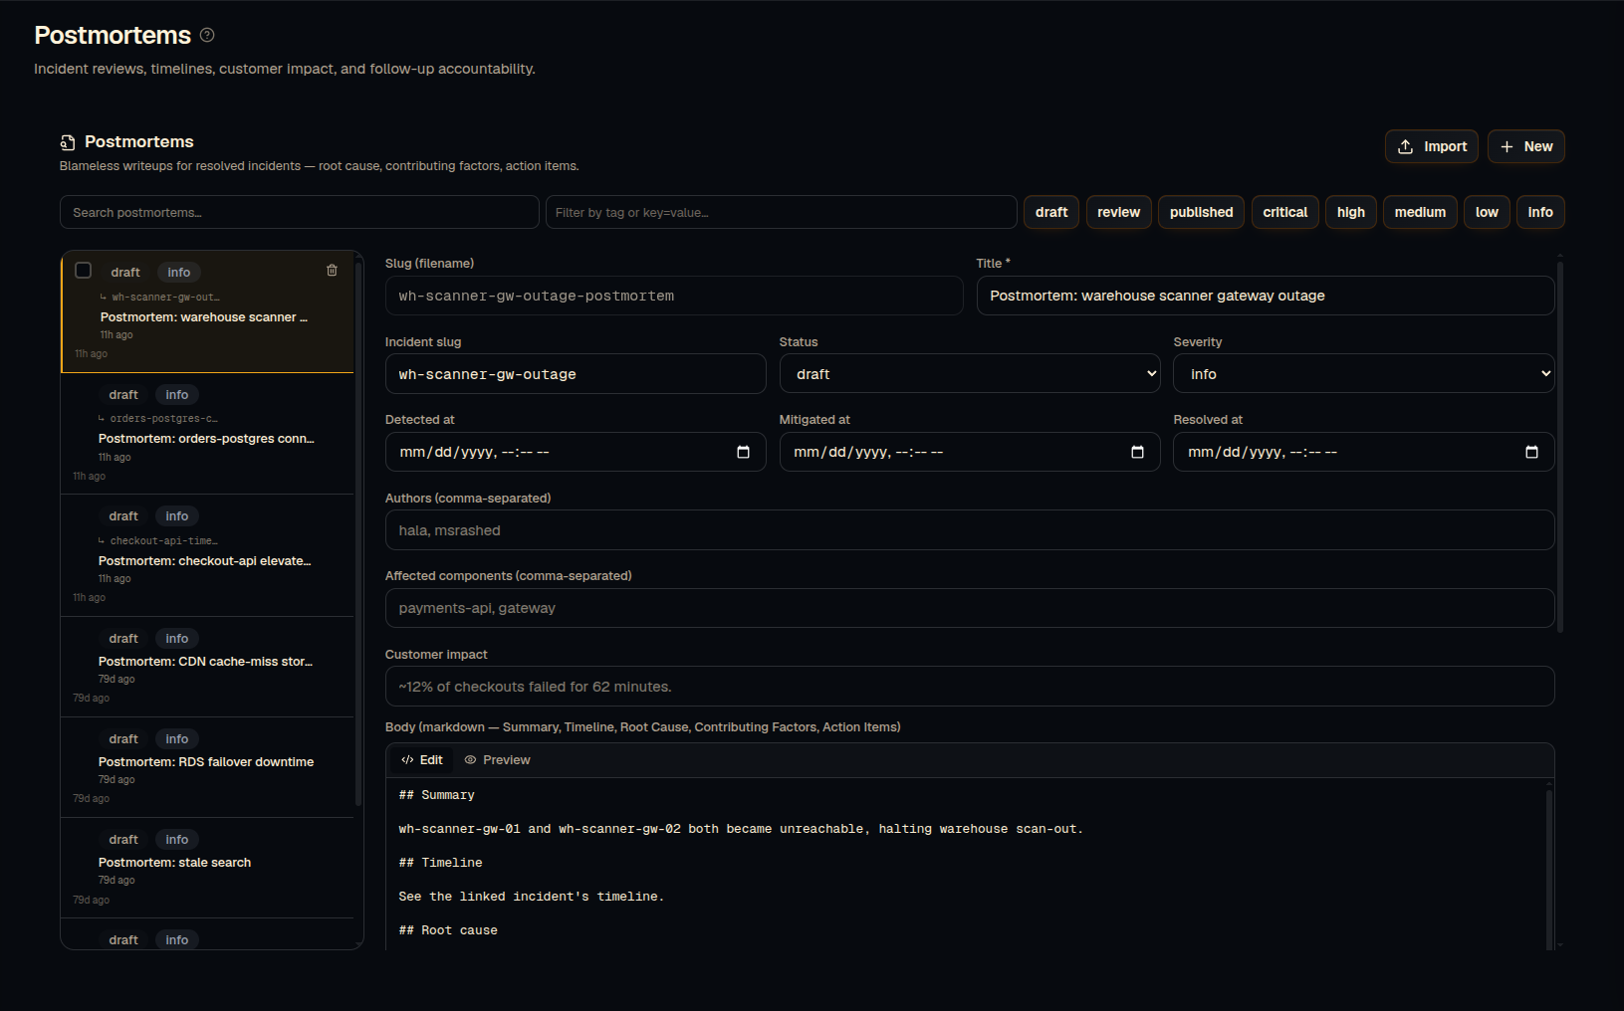
Task: Expand the Status dropdown showing draft
Action: coord(972,374)
